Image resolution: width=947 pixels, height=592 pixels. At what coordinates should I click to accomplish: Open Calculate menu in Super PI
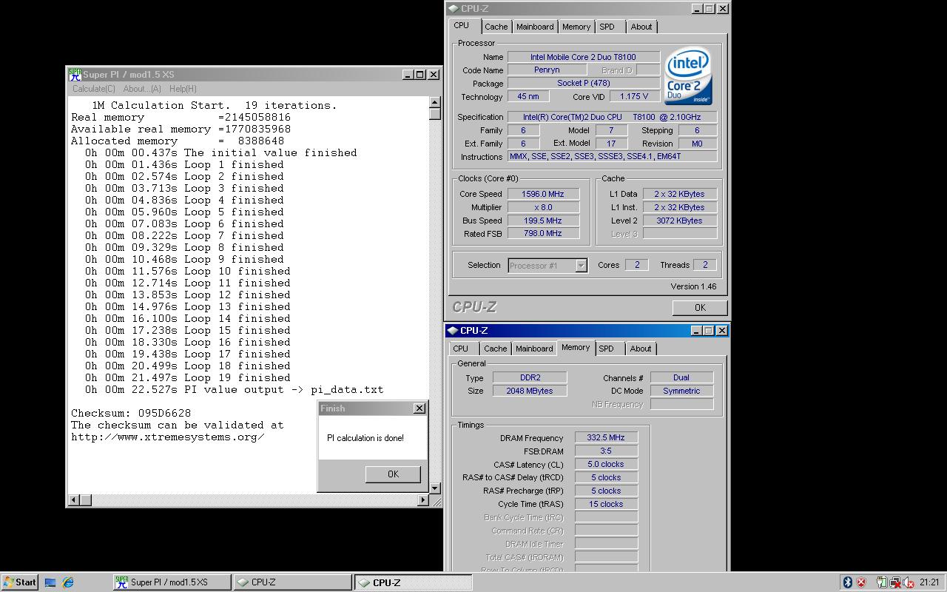[94, 89]
